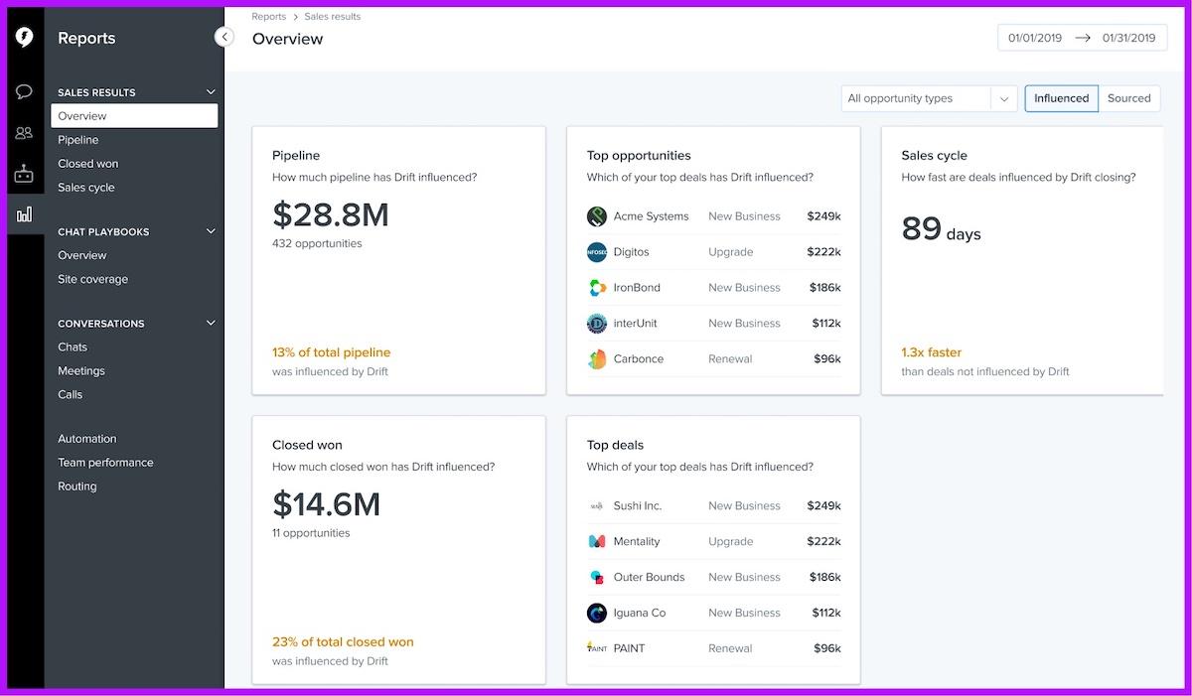Collapse the Chat Playbooks section
The image size is (1192, 696).
pyautogui.click(x=211, y=232)
